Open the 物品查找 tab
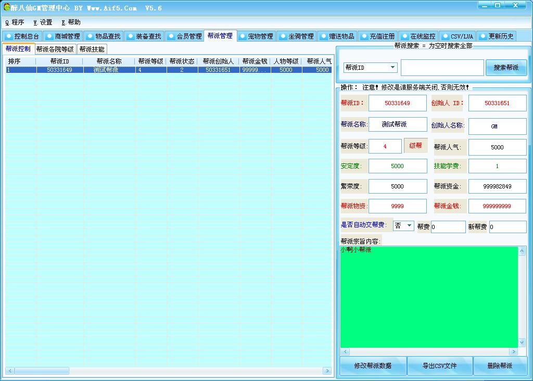The image size is (533, 381). coord(103,36)
